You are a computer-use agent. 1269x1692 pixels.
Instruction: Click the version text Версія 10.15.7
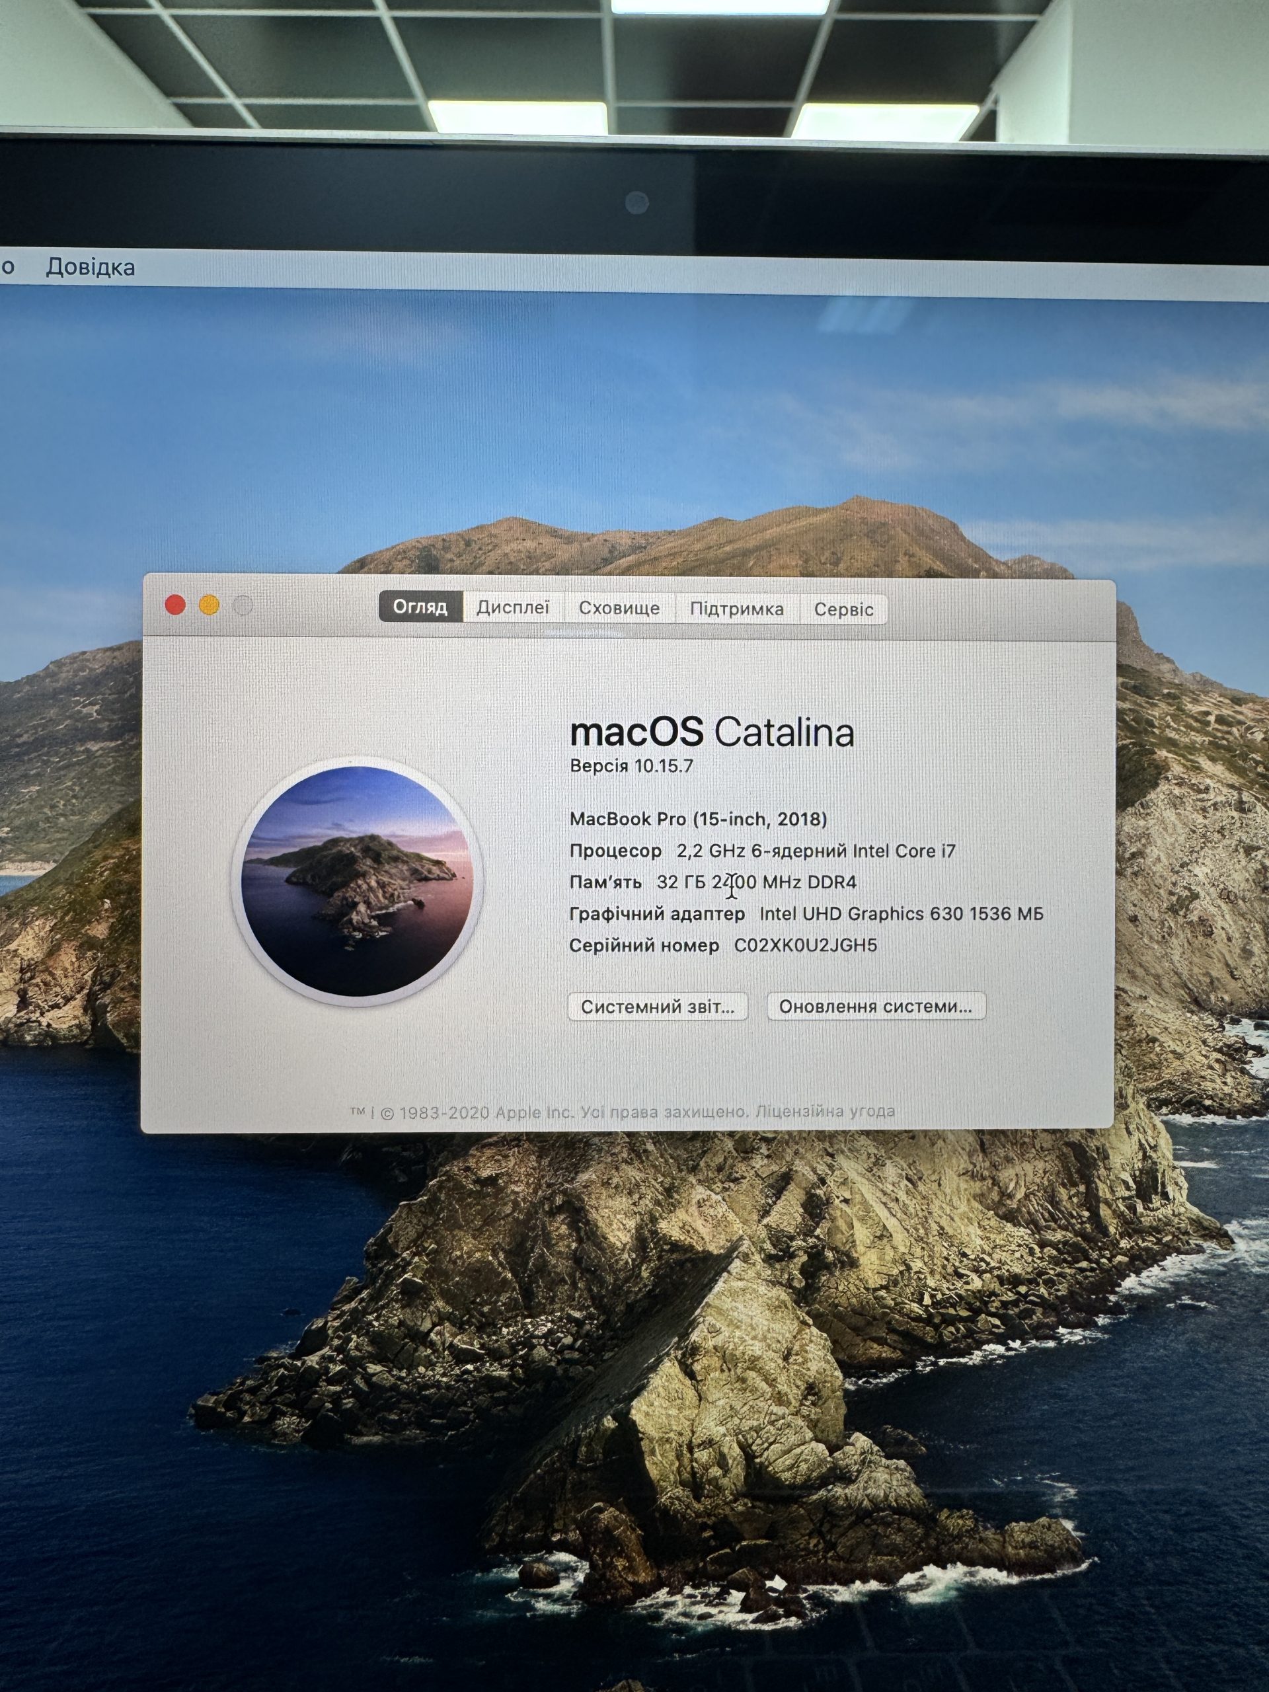click(632, 767)
